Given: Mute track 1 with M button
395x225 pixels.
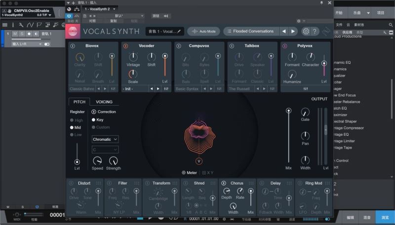Looking at the screenshot, I should click(x=15, y=34).
